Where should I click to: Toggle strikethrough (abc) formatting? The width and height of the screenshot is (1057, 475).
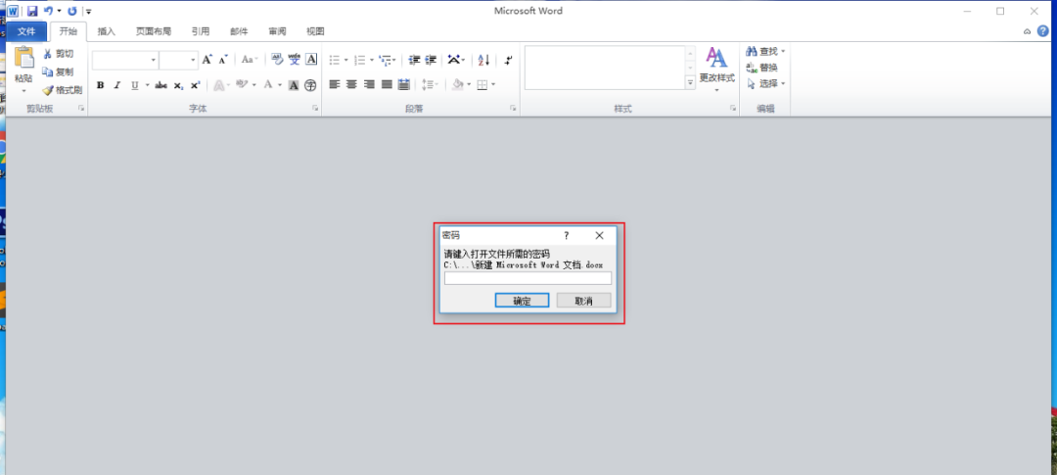(x=161, y=85)
